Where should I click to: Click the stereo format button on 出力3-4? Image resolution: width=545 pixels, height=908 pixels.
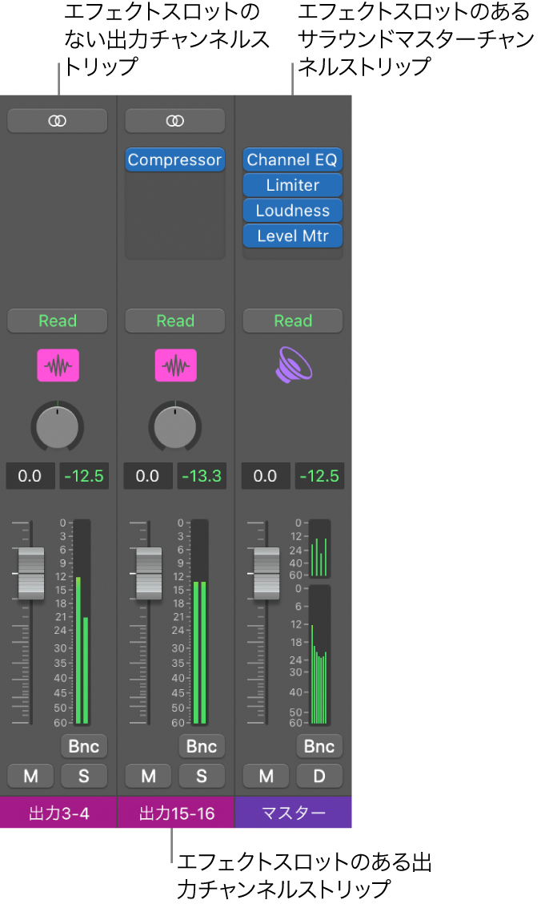[x=58, y=121]
